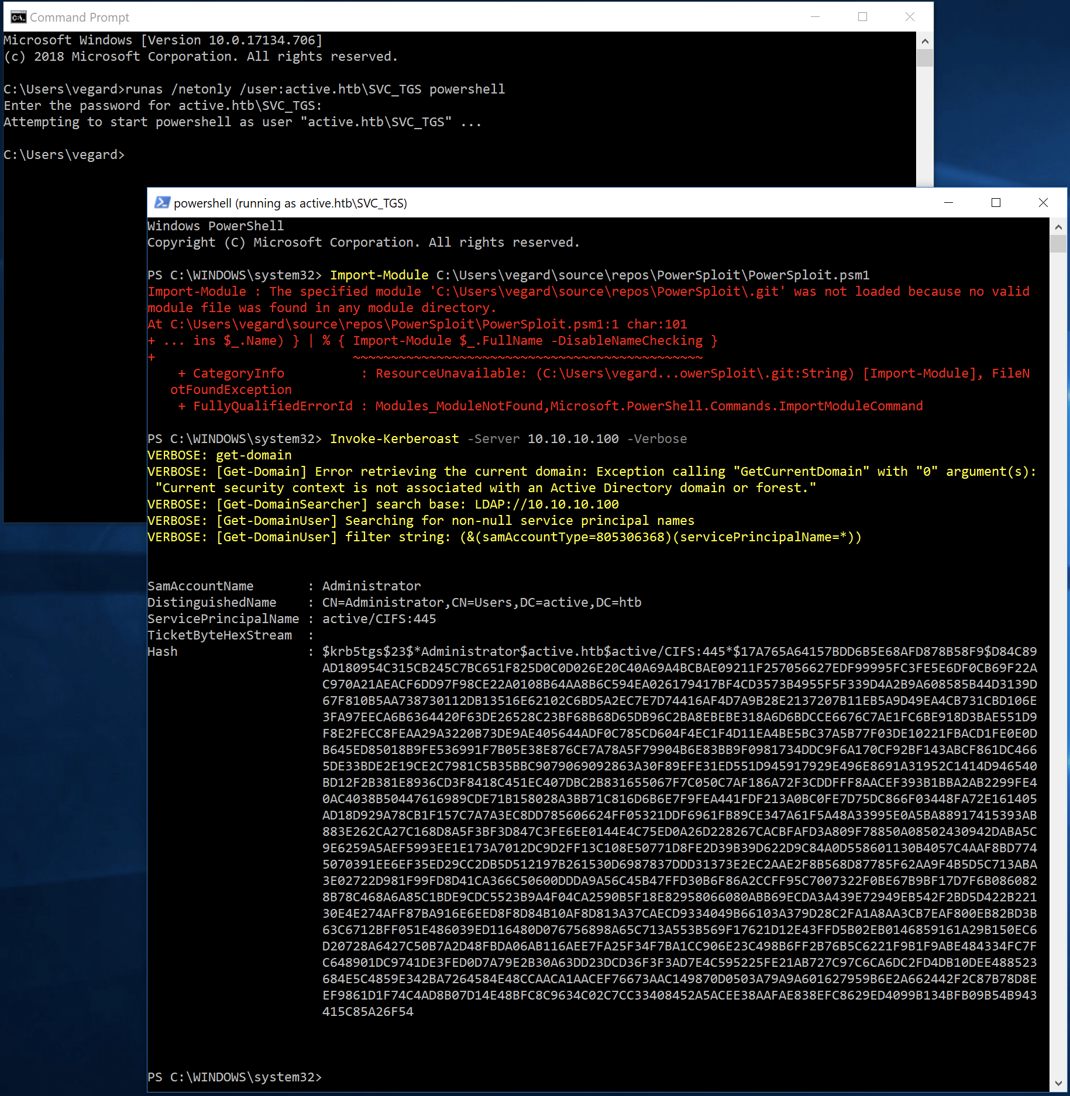This screenshot has width=1070, height=1096.
Task: Click the '+ ... ins $_.Name) }' error line
Action: coord(432,341)
